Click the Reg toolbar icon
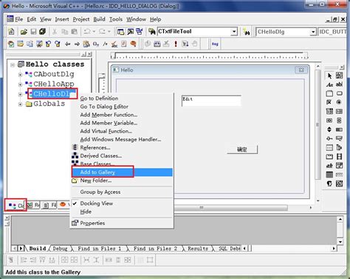350x279 pixels. (215, 44)
